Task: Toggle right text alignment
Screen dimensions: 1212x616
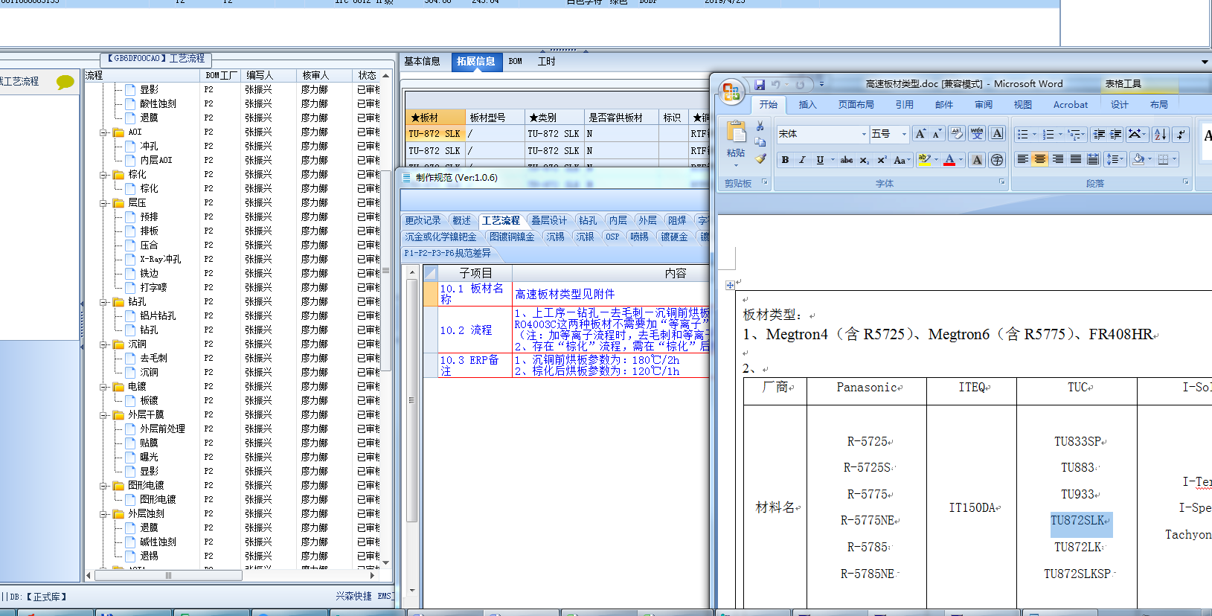Action: pyautogui.click(x=1058, y=159)
